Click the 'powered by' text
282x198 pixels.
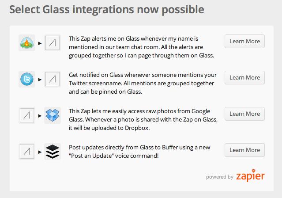(x=220, y=177)
